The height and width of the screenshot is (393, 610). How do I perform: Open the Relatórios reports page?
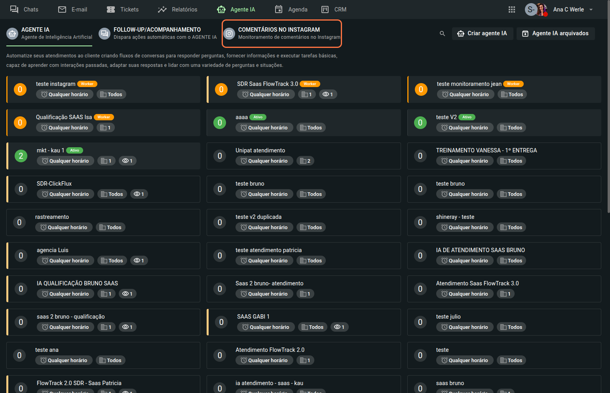(177, 9)
